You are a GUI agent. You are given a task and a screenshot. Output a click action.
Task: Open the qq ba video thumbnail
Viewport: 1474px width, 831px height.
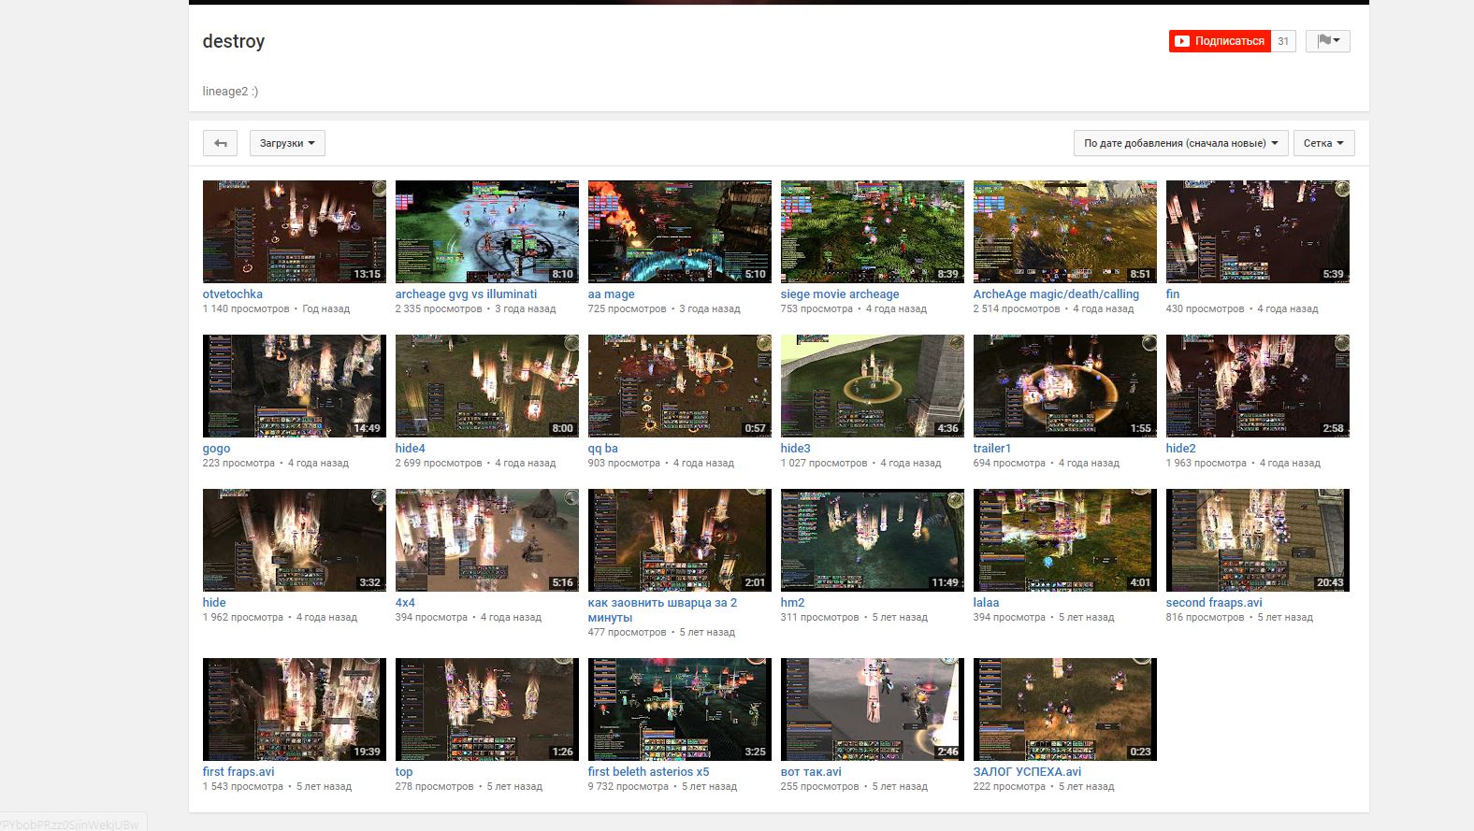tap(680, 386)
